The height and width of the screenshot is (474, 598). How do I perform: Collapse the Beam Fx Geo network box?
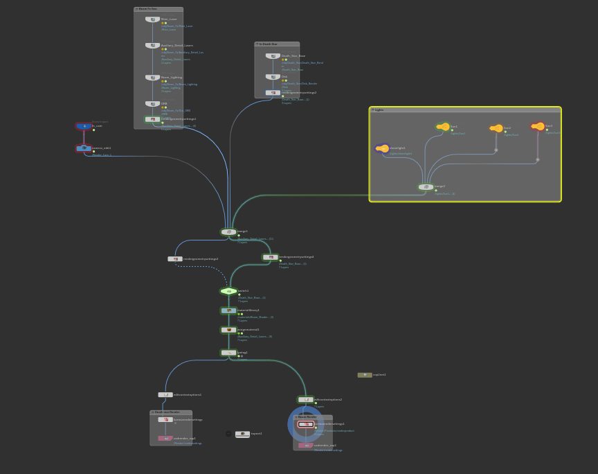point(136,9)
